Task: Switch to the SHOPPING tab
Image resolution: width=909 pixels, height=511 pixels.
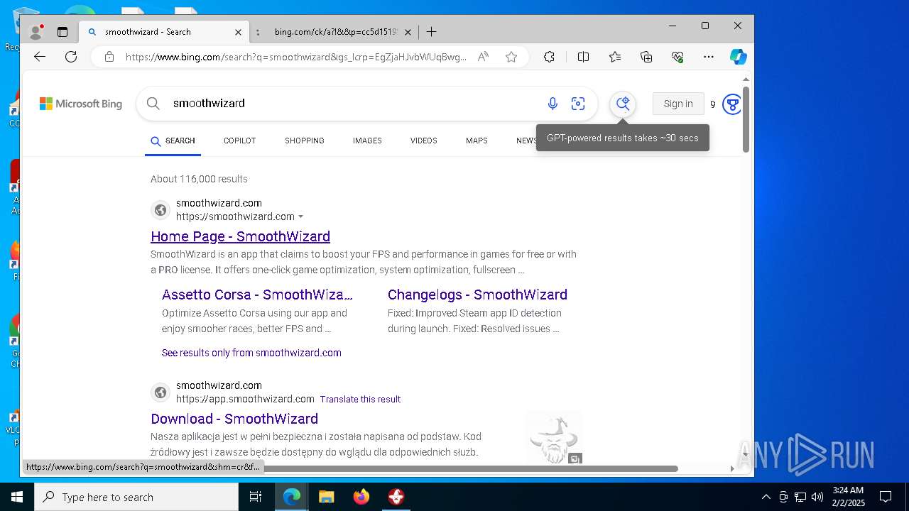Action: (305, 141)
